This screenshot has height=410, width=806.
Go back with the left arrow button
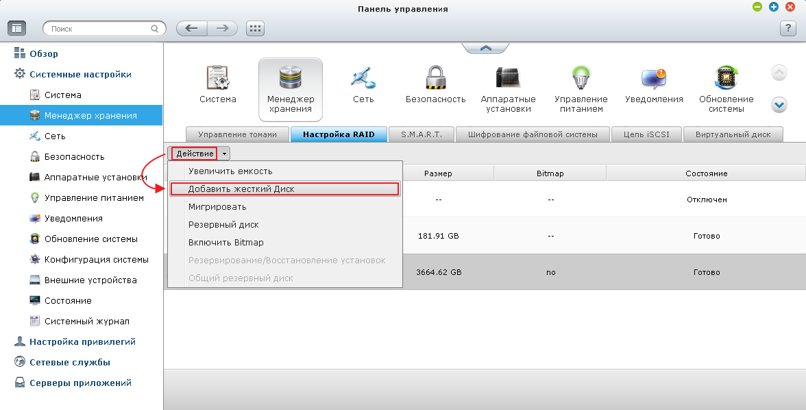[x=192, y=28]
